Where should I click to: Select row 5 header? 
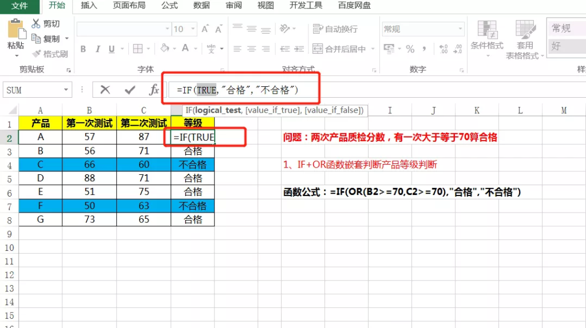(x=9, y=178)
